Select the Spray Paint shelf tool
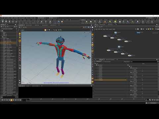This screenshot has height=119, width=159. (x=41, y=22)
